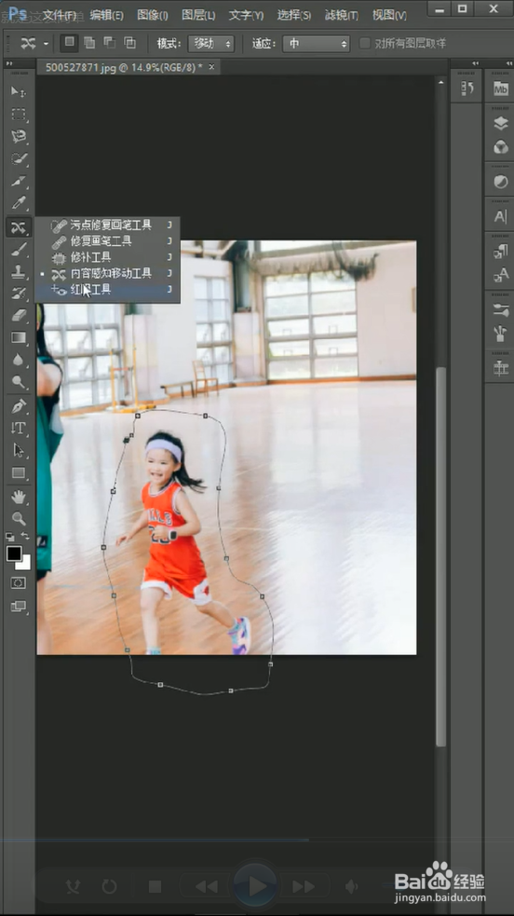Open the 图像(I) menu
This screenshot has height=916, width=514.
[153, 15]
